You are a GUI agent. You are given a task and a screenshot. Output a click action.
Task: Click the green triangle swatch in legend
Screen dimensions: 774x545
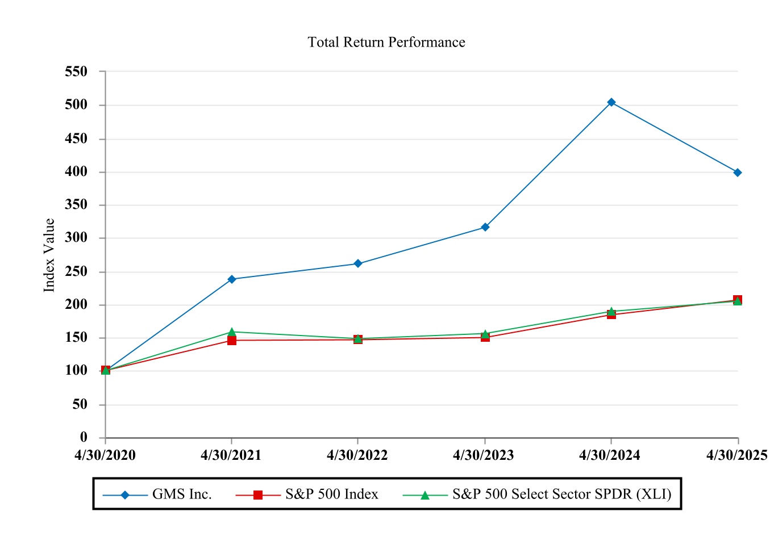coord(425,495)
